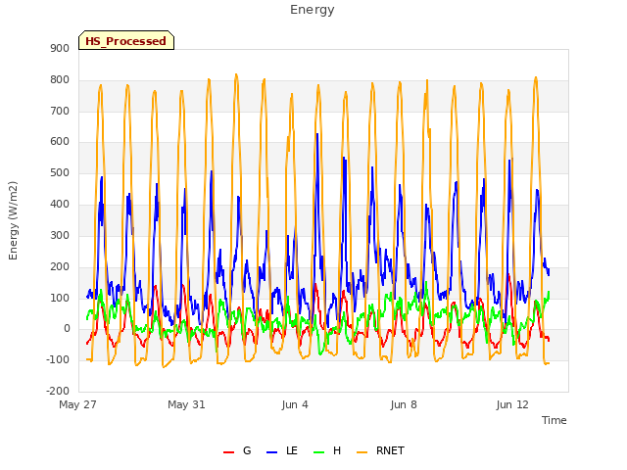Viewport: 627px width, 470px height.
Task: Click the 0 y-axis tick value
Action: pos(67,329)
